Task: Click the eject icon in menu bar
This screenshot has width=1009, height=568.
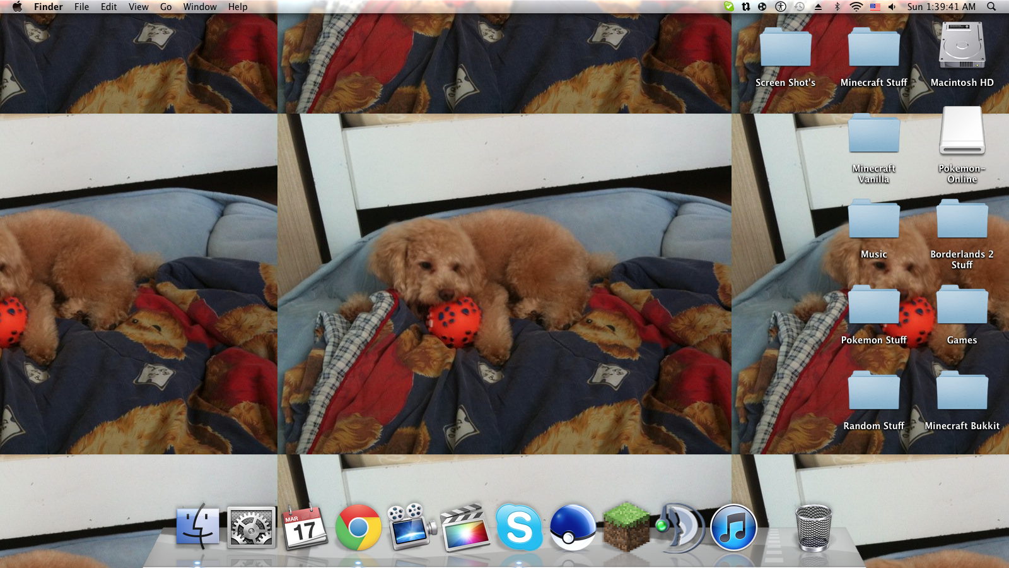Action: (818, 7)
